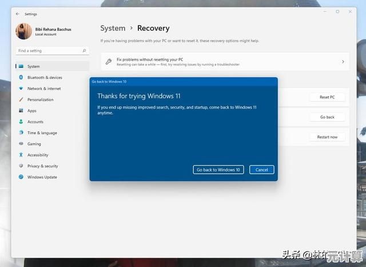Screen dimensions: 366x267
Task: Cancel the rollback dialog
Action: (x=262, y=170)
